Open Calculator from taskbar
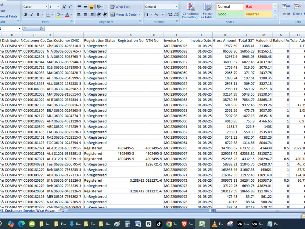 [127, 224]
